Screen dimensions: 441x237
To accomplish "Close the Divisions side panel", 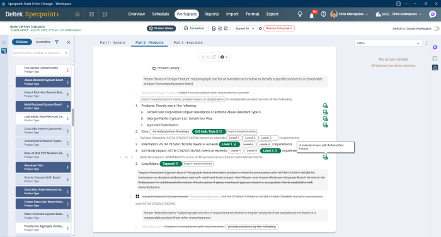I will 68,42.
